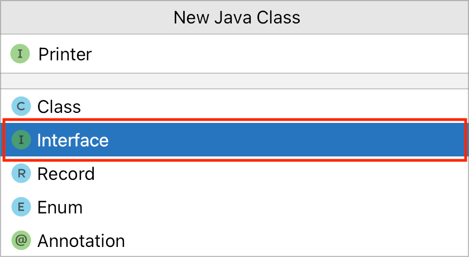
Task: Click the green @ Annotation icon
Action: [21, 241]
